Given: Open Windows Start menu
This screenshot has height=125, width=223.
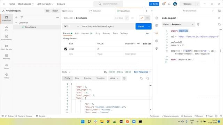Looking at the screenshot, I should click(83, 122).
